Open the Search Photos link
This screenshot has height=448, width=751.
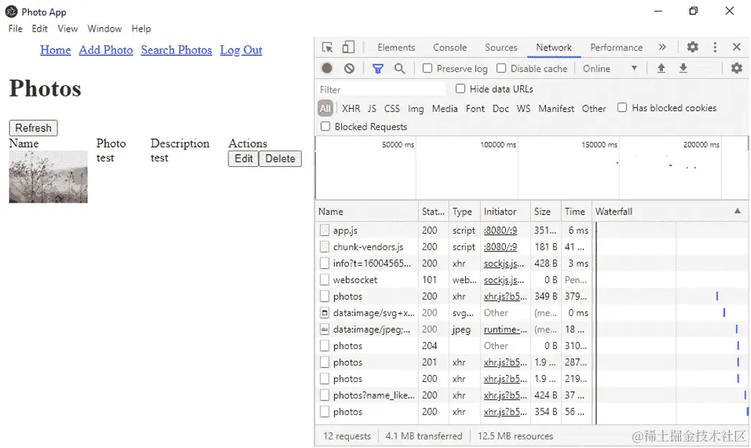coord(176,50)
